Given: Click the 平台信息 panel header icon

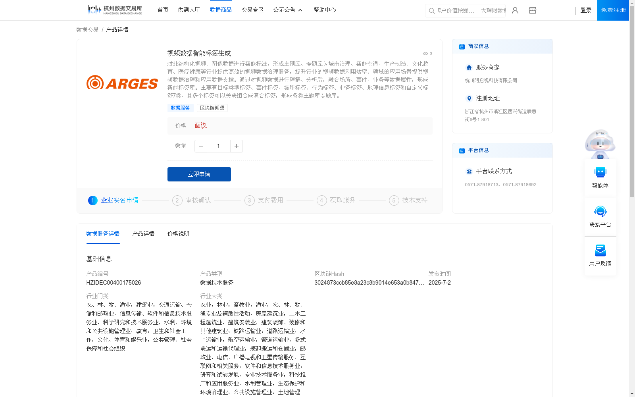Looking at the screenshot, I should coord(462,151).
